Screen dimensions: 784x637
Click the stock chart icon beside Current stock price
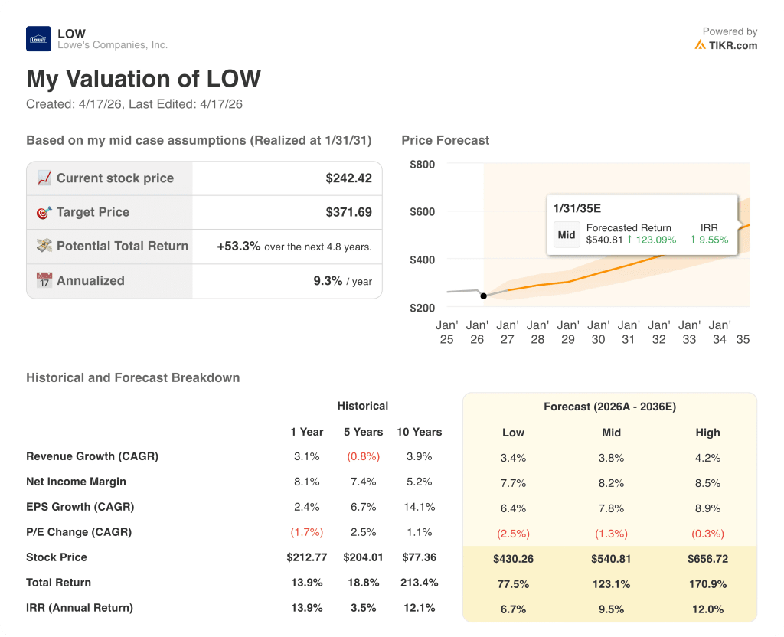point(44,178)
